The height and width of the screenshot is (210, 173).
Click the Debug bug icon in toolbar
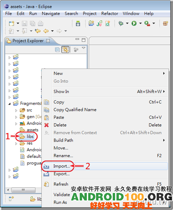coord(121,23)
